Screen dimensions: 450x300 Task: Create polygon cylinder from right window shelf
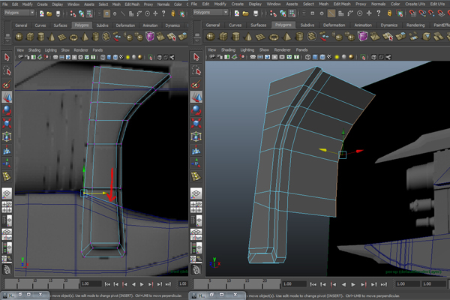[x=236, y=37]
